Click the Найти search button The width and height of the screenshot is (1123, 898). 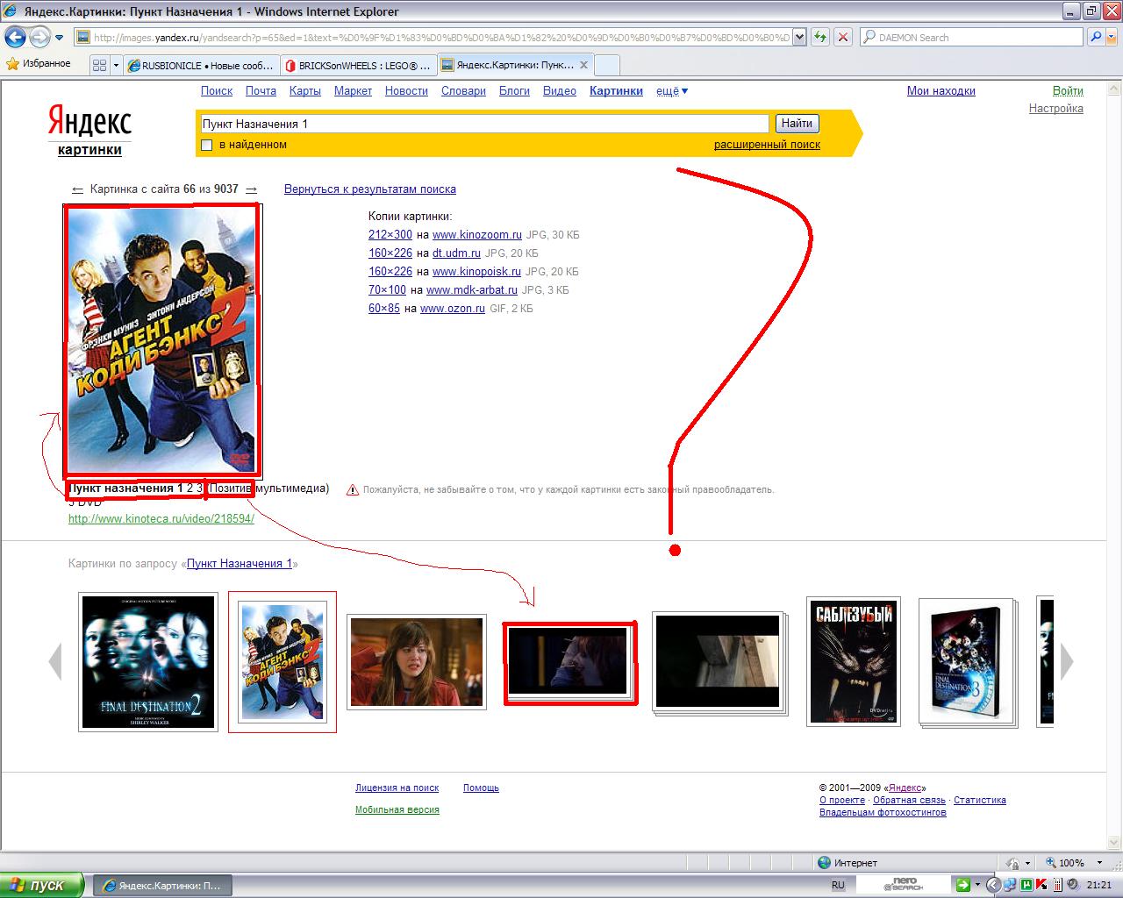[797, 124]
